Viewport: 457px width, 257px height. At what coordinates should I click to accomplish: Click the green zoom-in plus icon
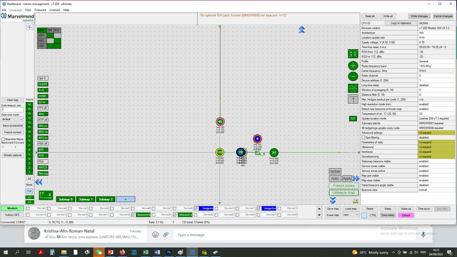coord(353,66)
